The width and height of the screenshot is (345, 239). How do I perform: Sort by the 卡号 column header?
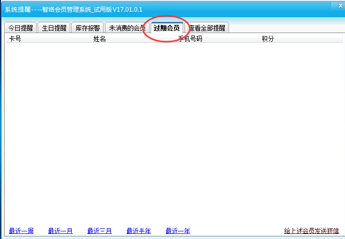point(48,39)
